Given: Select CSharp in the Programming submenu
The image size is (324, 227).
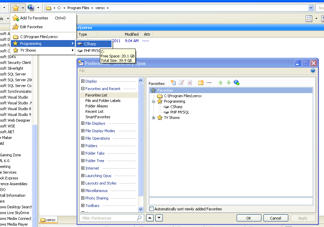Looking at the screenshot, I should click(x=93, y=44).
